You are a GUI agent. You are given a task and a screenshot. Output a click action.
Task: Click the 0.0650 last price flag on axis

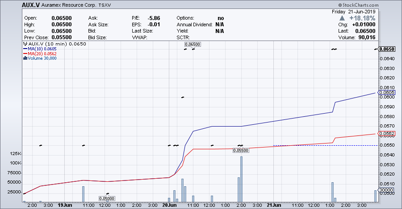point(387,49)
